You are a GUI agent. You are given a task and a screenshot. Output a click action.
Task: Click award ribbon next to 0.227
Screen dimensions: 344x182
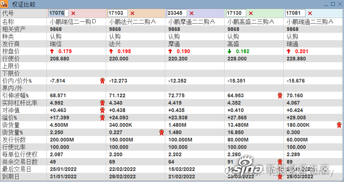tap(162, 132)
